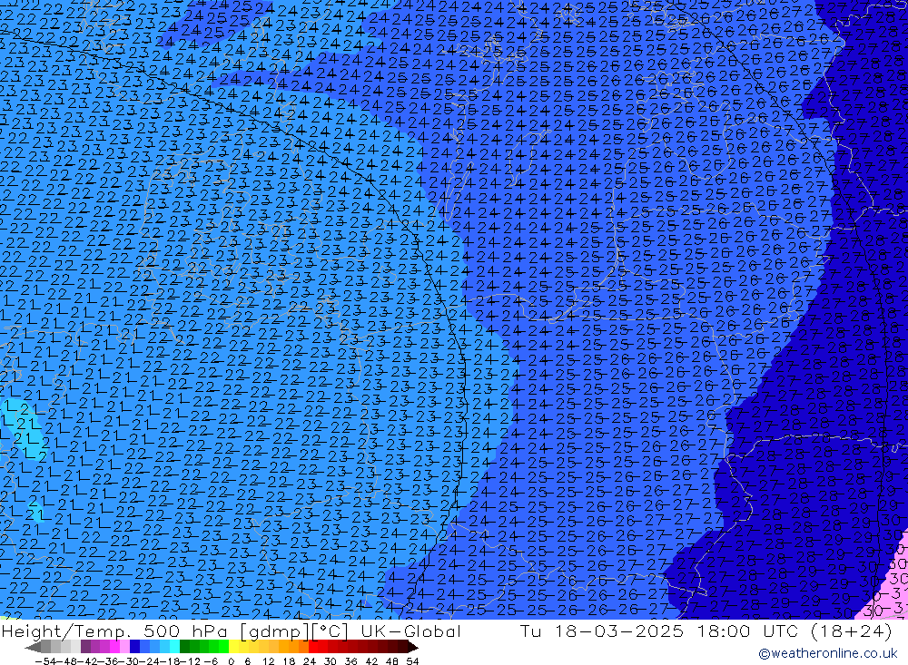Open the weatheronline.co.uk copyright link
This screenshot has height=665, width=908.
[827, 653]
